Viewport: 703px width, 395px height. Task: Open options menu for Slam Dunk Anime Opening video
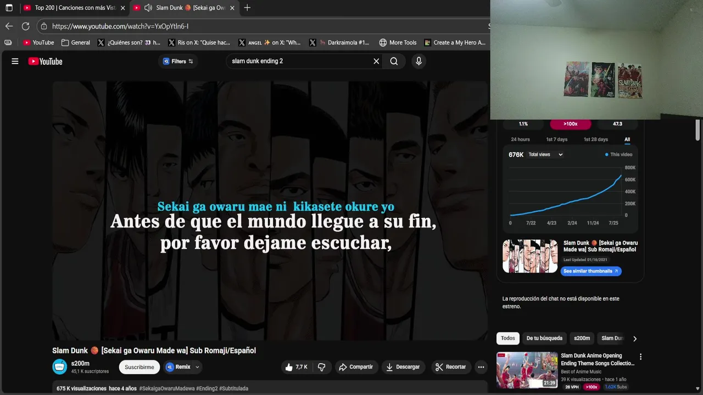tap(640, 357)
